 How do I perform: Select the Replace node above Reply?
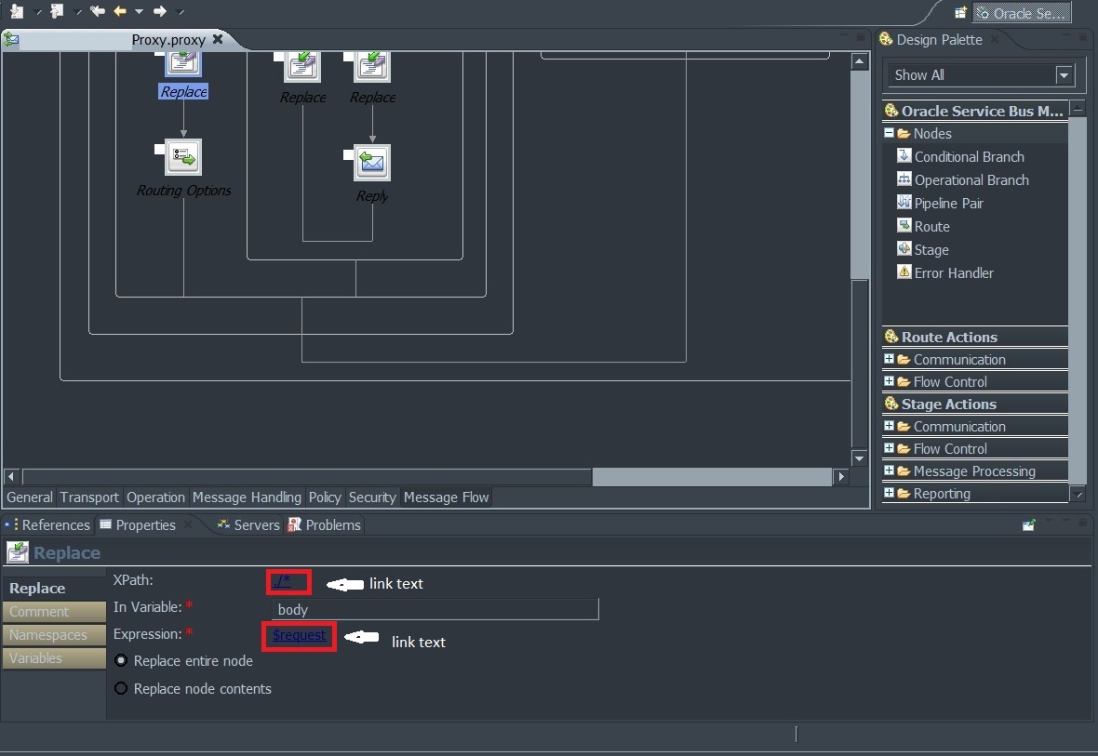(372, 66)
